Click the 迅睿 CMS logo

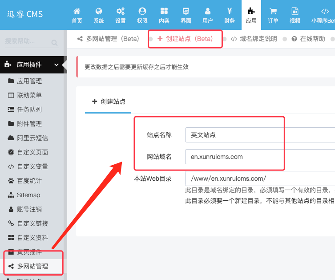coord(25,14)
